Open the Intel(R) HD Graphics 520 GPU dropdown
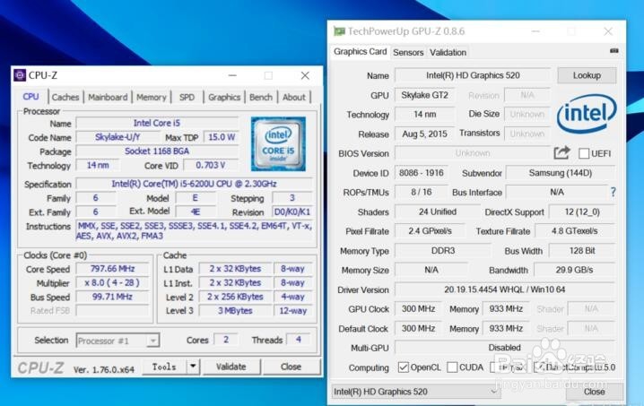Screen dimensions: 644x406 (416, 392)
